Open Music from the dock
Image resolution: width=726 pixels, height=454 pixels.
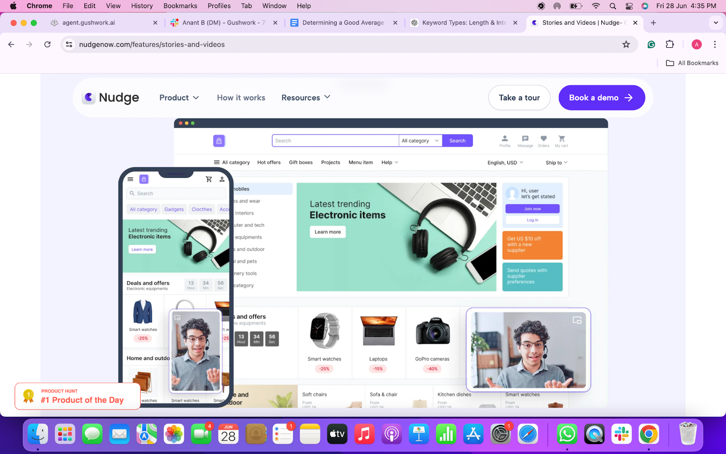click(364, 434)
